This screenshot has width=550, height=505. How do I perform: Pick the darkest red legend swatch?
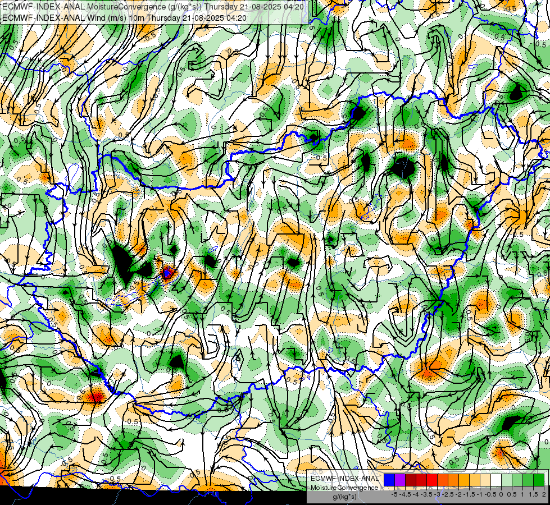pyautogui.click(x=411, y=480)
